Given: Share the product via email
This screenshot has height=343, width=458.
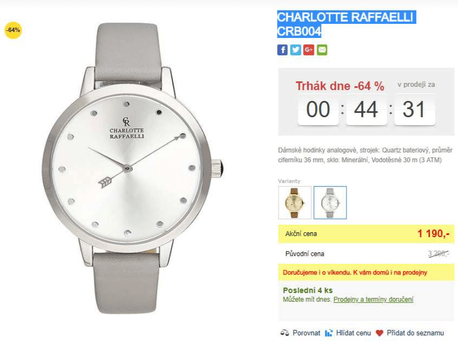Looking at the screenshot, I should [322, 50].
